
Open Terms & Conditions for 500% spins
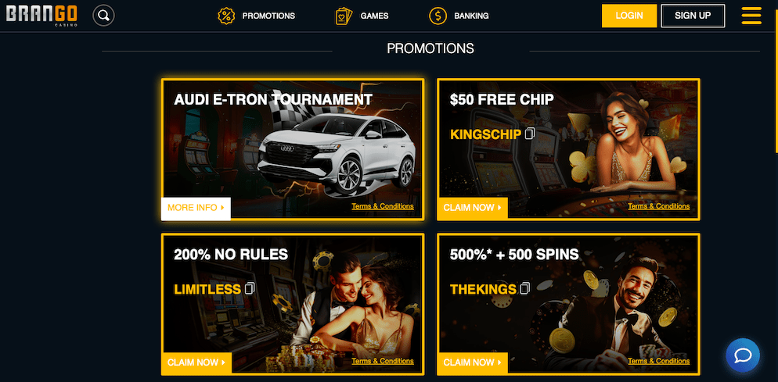point(658,361)
